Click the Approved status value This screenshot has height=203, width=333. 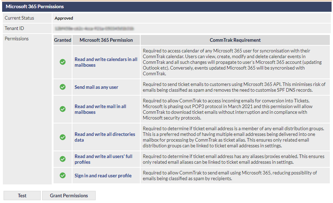coord(64,18)
